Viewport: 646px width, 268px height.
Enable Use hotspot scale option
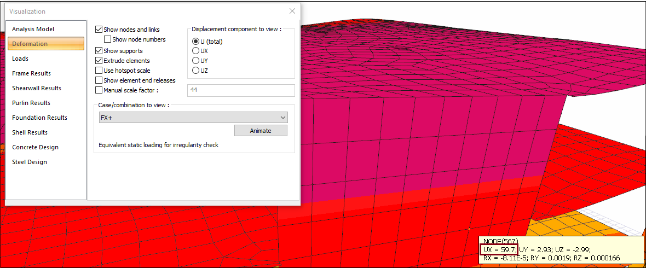click(x=99, y=71)
